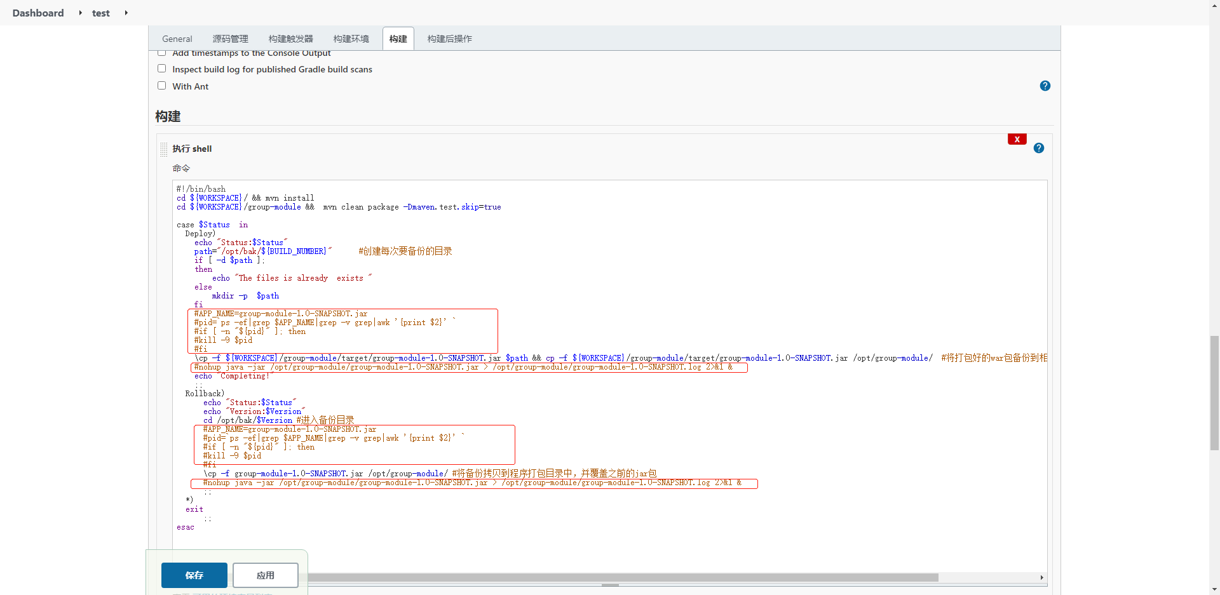Screen dimensions: 1220x595
Task: Click the 'mvn clean package' command line
Action: [339, 207]
